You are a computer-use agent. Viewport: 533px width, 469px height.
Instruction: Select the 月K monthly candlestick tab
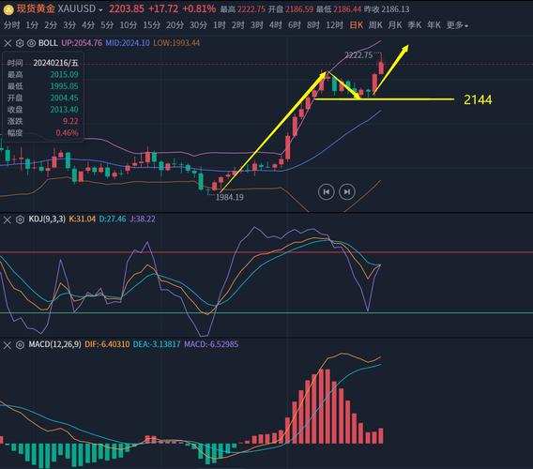click(395, 25)
